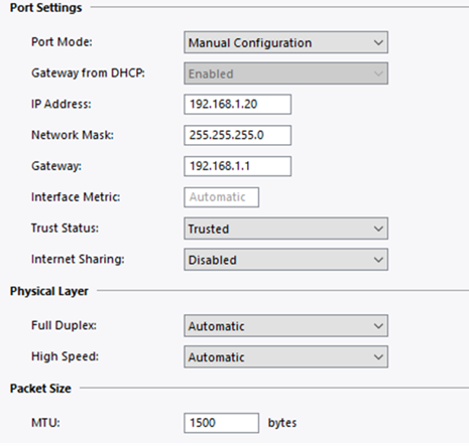This screenshot has height=446, width=469.
Task: Open the Trust Status dropdown
Action: click(286, 228)
